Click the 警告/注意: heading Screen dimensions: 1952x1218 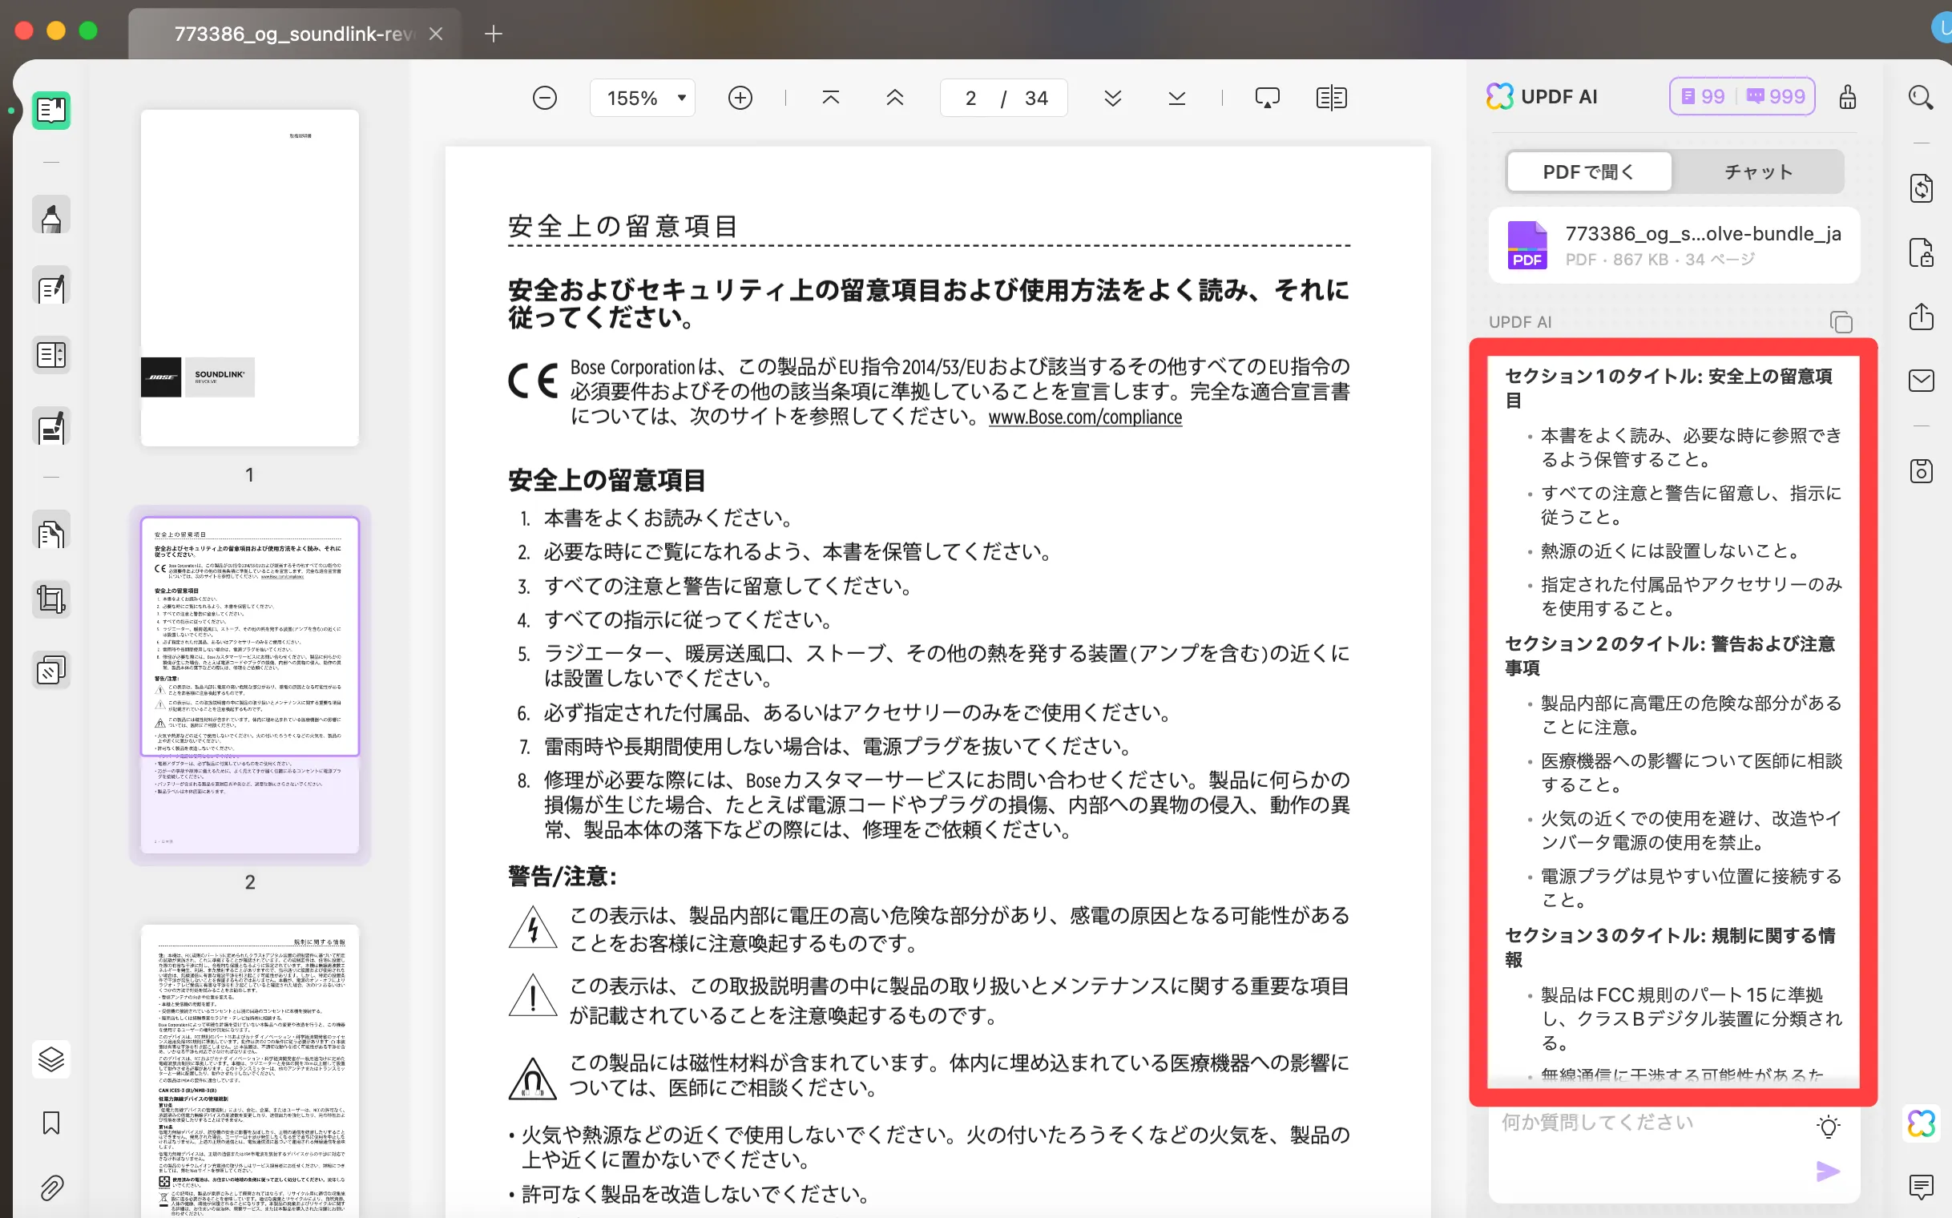(x=563, y=877)
